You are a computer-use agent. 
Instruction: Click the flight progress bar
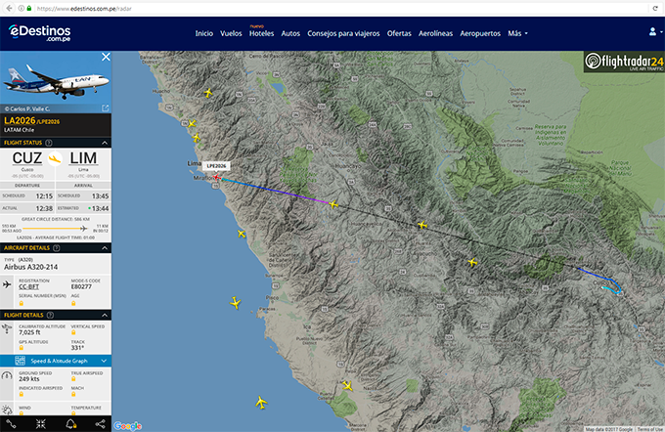(x=56, y=229)
